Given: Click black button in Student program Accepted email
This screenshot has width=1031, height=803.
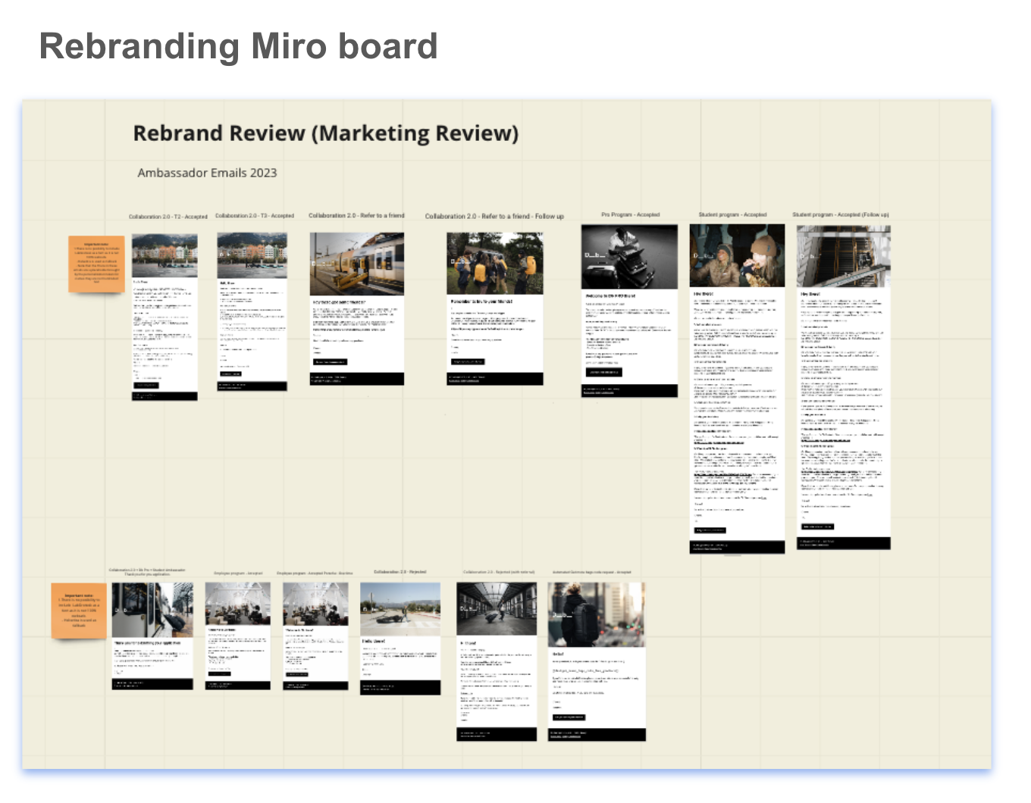Looking at the screenshot, I should coord(710,530).
